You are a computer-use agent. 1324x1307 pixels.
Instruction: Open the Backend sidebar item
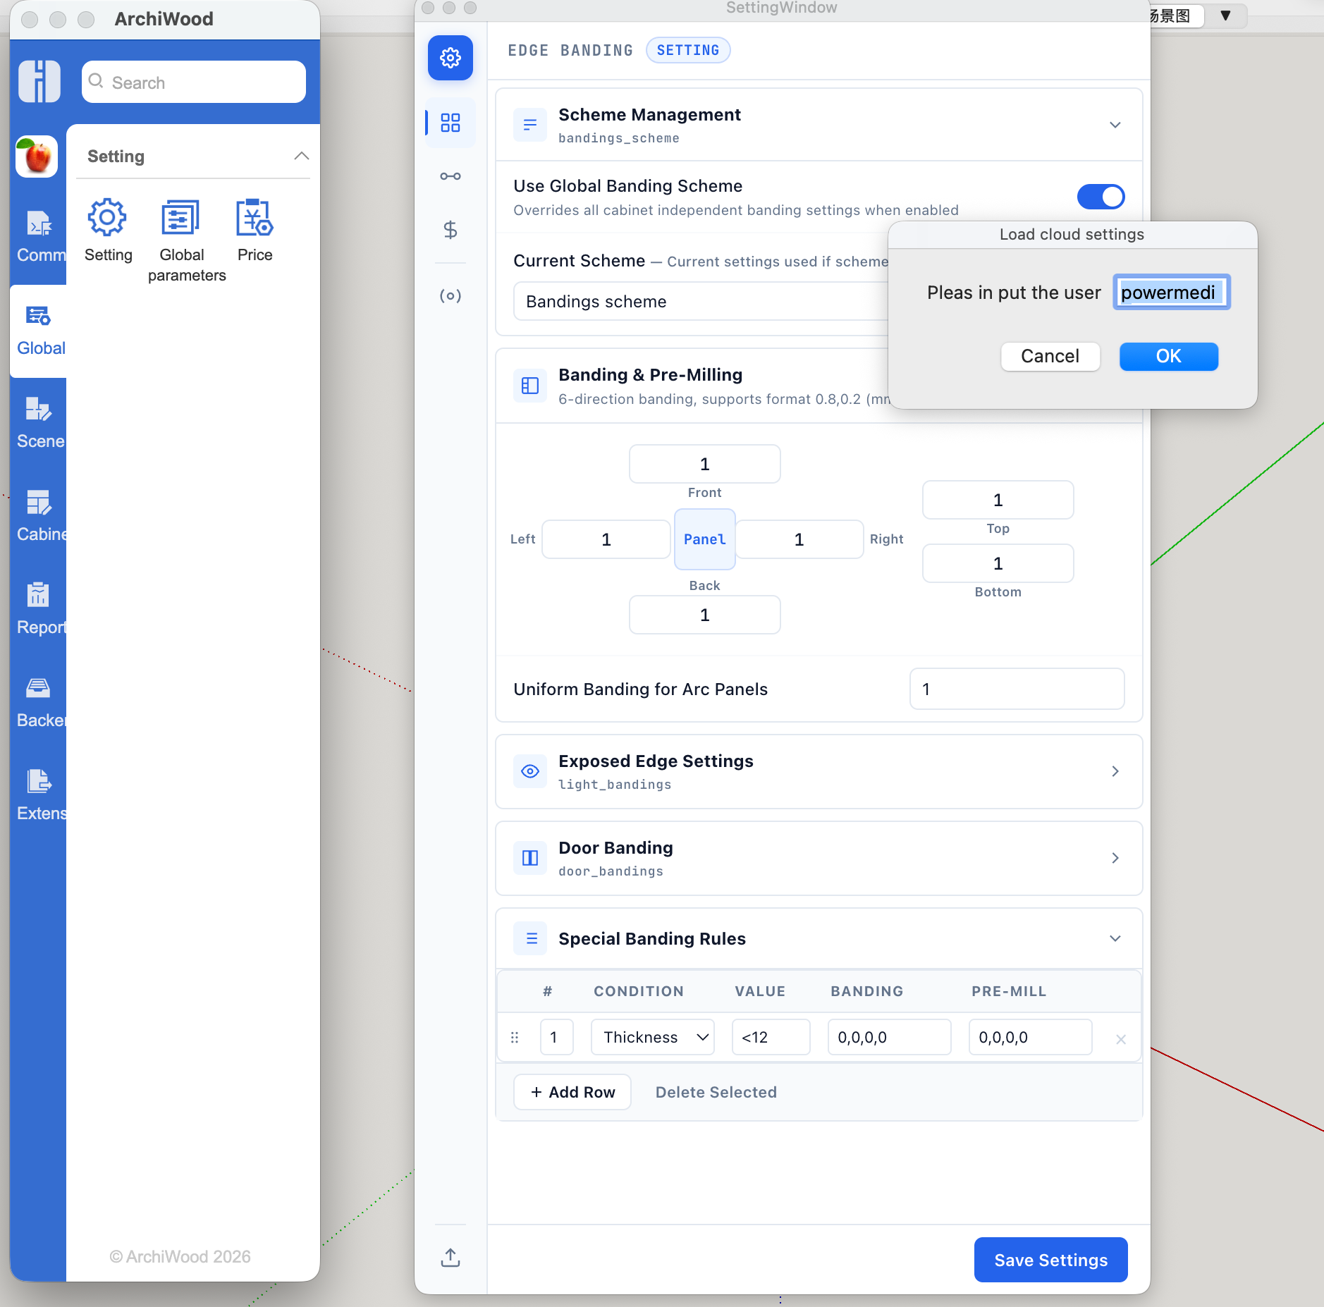pos(39,703)
